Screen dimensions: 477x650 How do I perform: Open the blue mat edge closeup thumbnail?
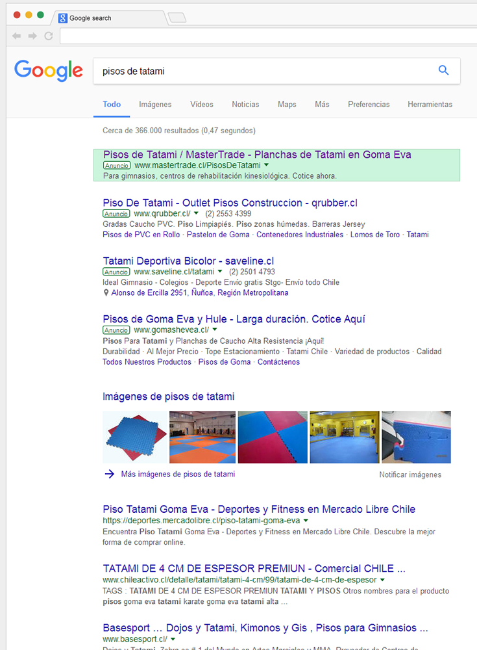pos(416,437)
